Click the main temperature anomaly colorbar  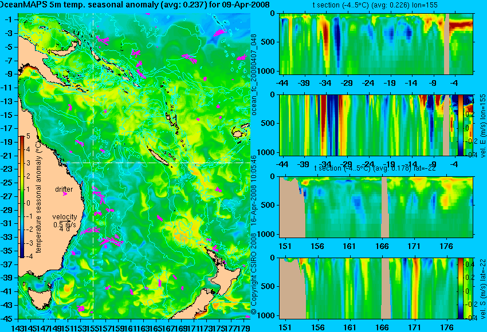[x=22, y=197]
